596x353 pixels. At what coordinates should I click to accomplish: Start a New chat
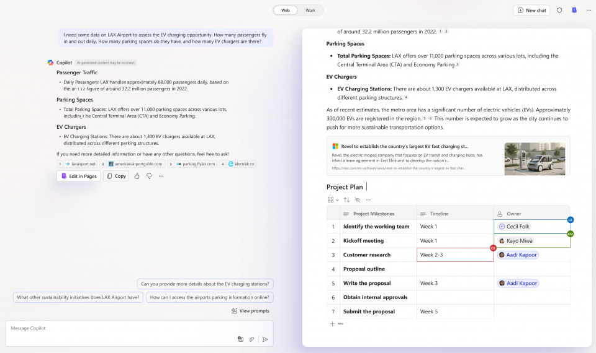[531, 11]
